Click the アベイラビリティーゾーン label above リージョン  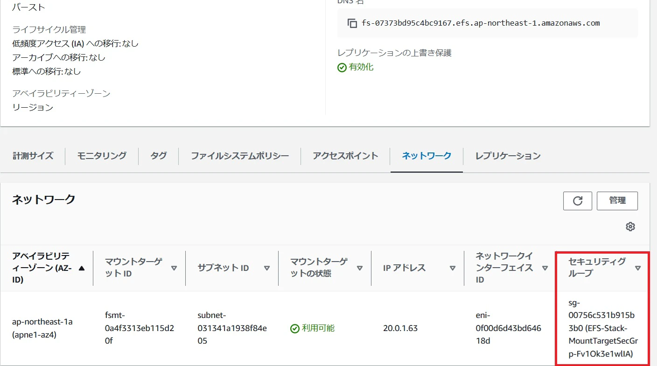pos(61,94)
